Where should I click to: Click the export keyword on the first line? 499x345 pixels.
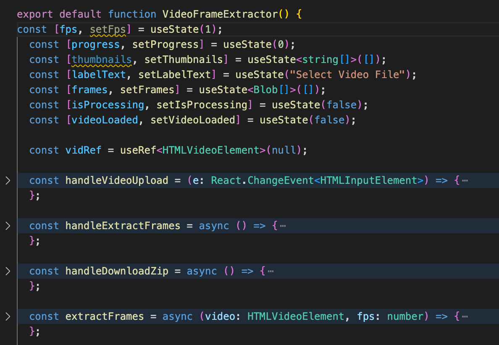click(x=35, y=14)
